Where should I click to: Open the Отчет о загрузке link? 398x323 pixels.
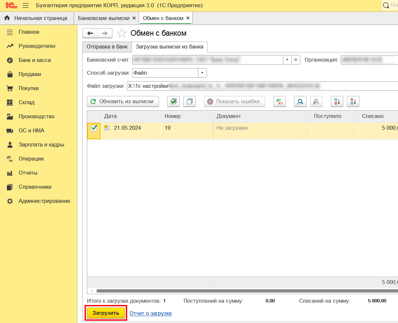[x=150, y=313]
